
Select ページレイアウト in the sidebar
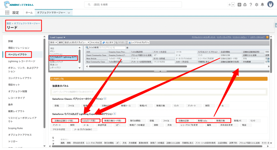pyautogui.click(x=18, y=54)
